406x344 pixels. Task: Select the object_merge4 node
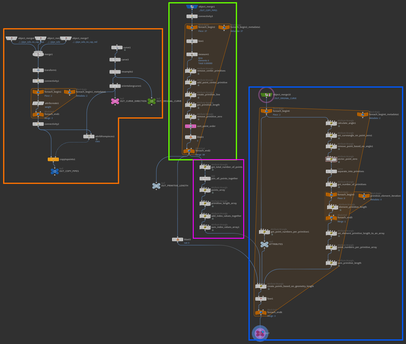point(11,38)
